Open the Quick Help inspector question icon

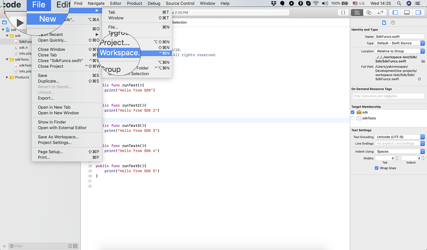pyautogui.click(x=393, y=23)
